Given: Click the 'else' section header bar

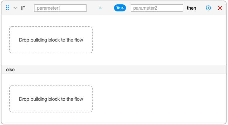Looking at the screenshot, I should click(x=114, y=69).
